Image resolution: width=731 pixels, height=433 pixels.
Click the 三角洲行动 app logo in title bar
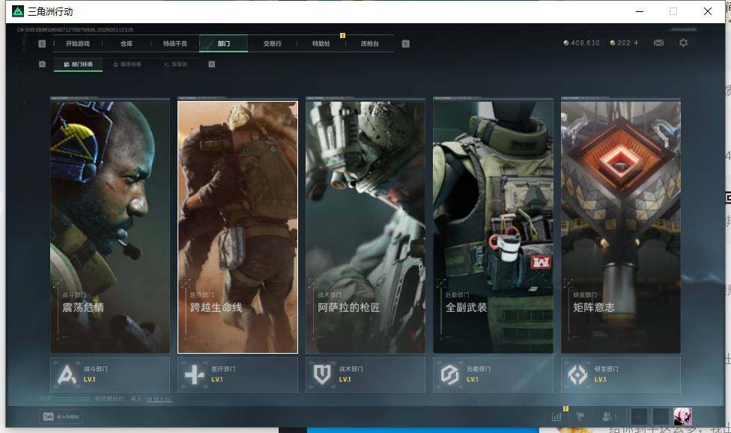click(18, 11)
